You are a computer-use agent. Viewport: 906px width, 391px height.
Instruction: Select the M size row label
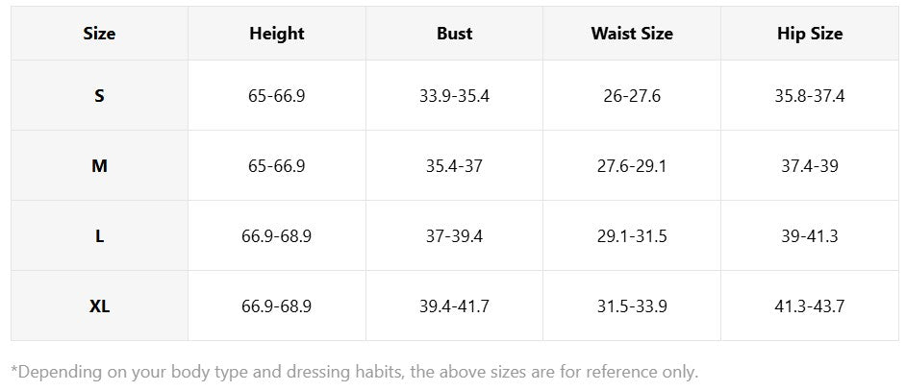[x=99, y=166]
